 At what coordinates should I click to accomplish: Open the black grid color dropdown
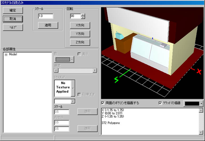194,104
